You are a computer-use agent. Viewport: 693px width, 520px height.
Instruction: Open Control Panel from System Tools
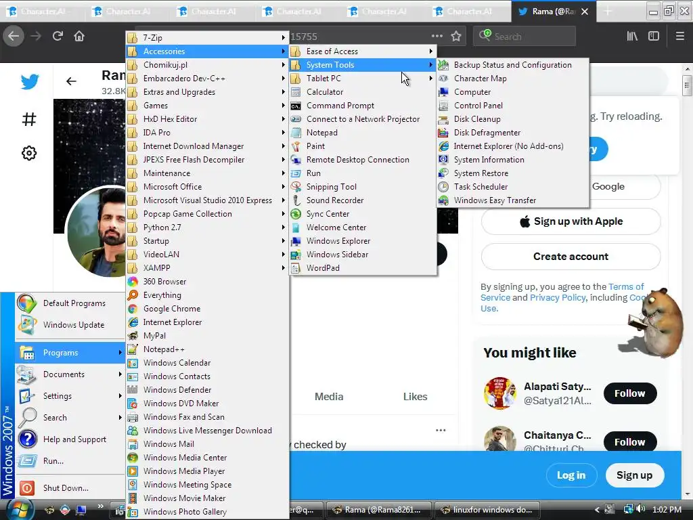(513, 105)
